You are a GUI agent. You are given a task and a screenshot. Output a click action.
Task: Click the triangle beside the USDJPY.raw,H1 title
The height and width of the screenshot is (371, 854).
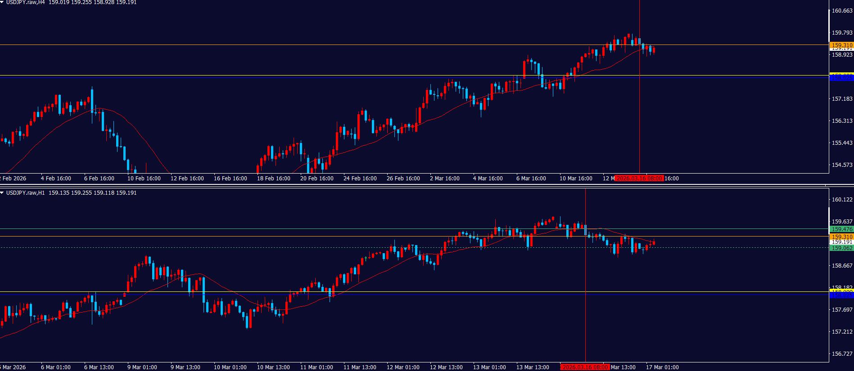point(2,193)
